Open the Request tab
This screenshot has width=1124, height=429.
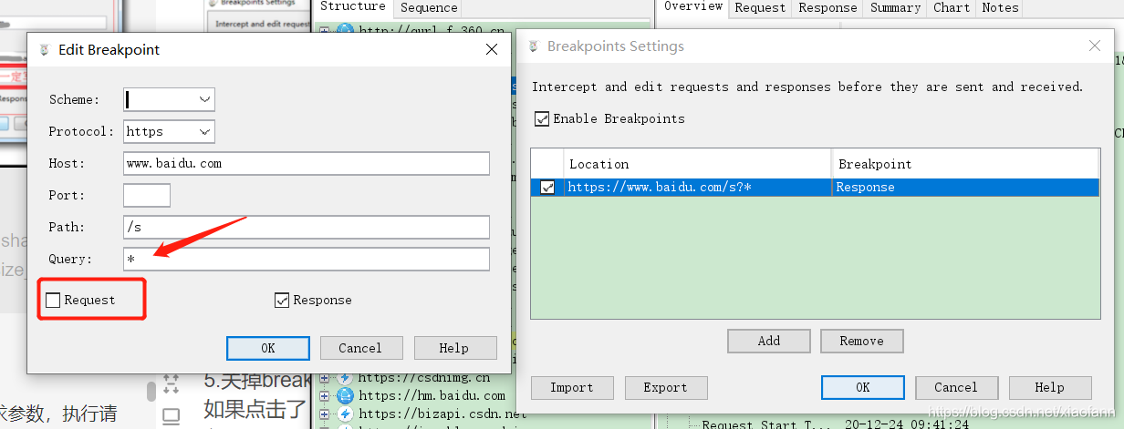pos(760,8)
